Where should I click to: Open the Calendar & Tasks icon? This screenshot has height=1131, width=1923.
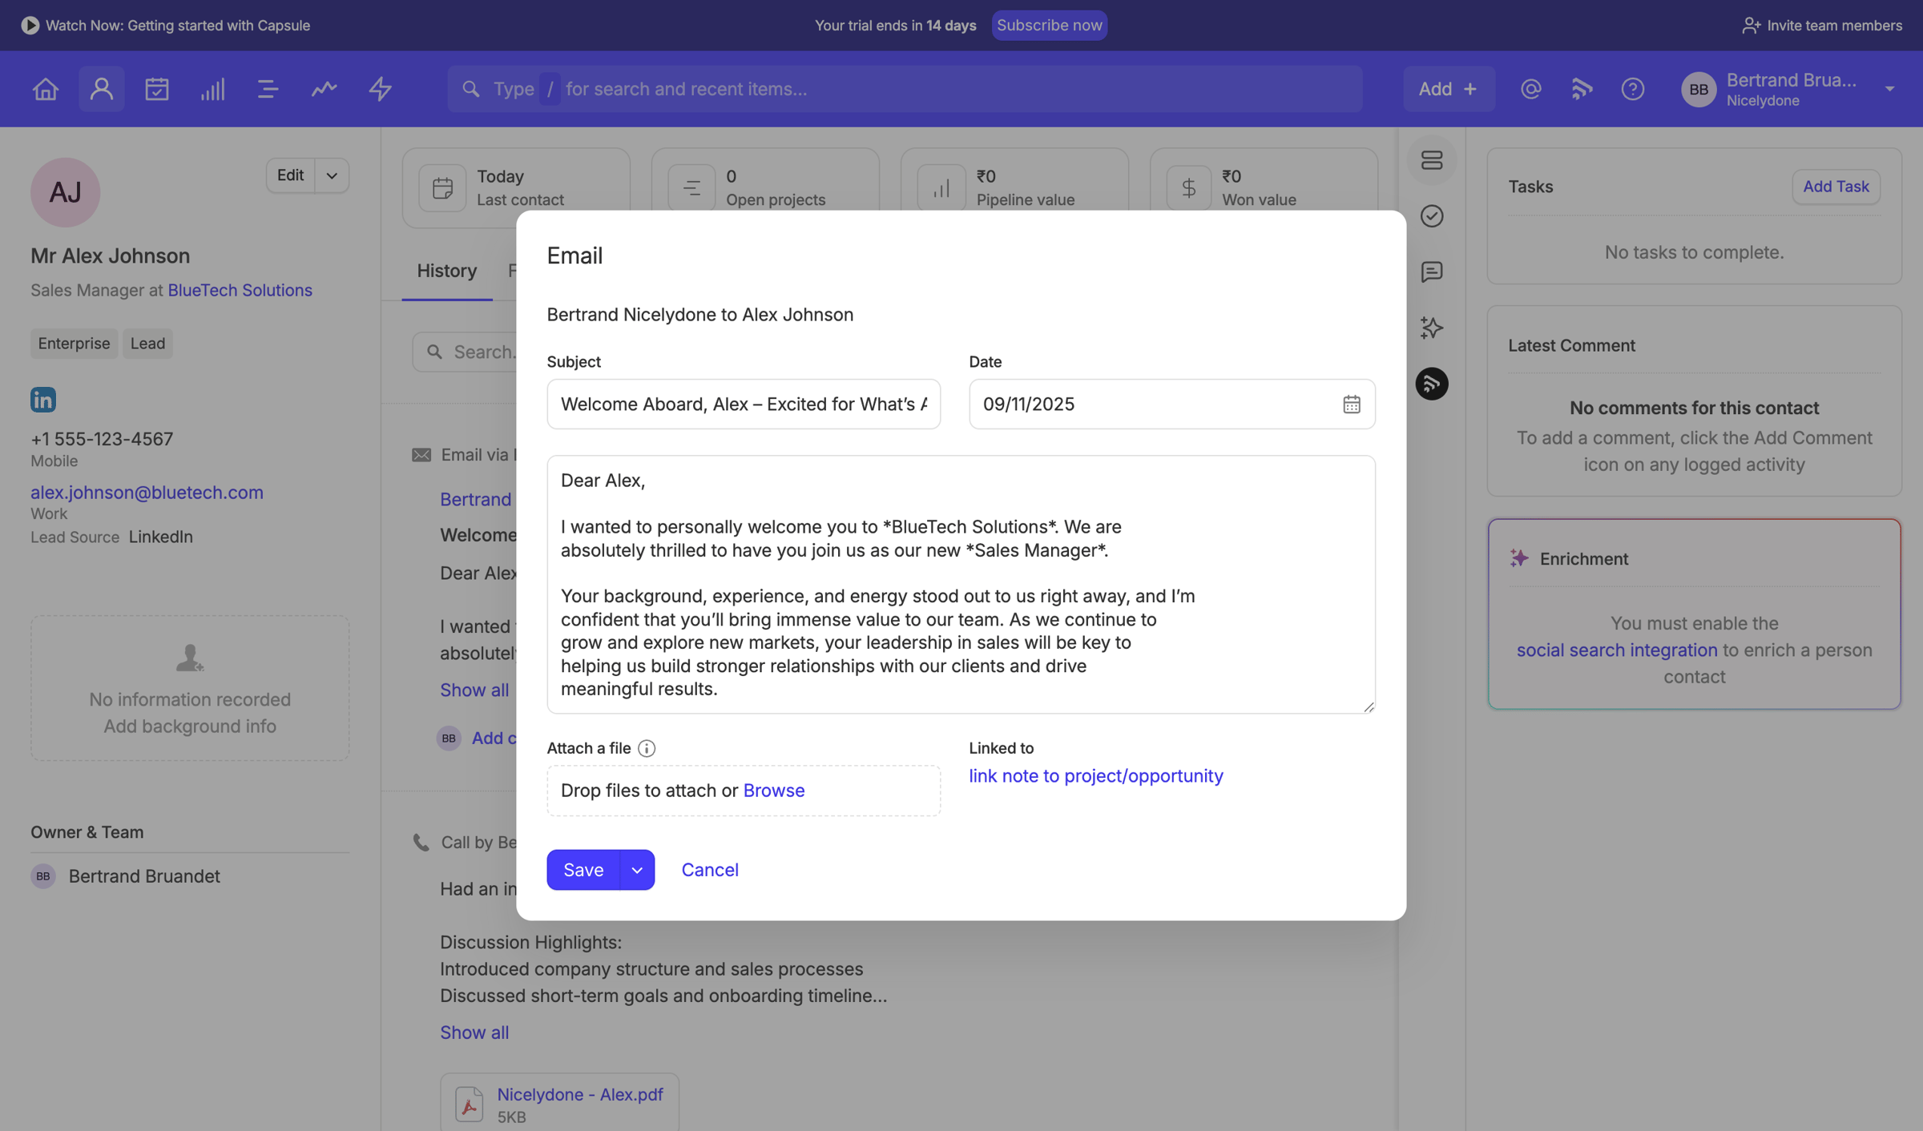point(157,89)
